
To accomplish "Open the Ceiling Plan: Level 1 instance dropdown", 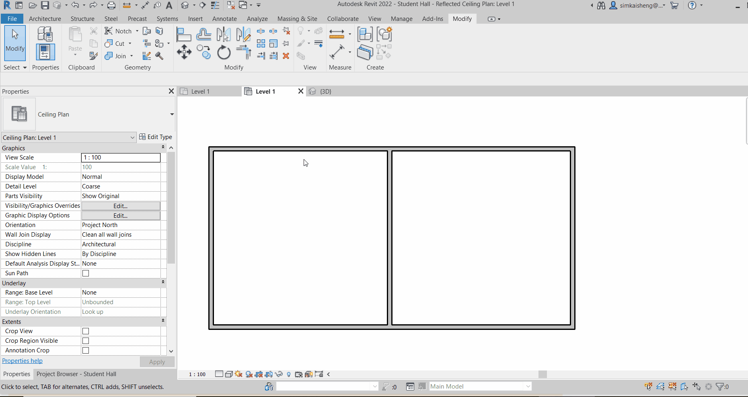I will tap(132, 137).
